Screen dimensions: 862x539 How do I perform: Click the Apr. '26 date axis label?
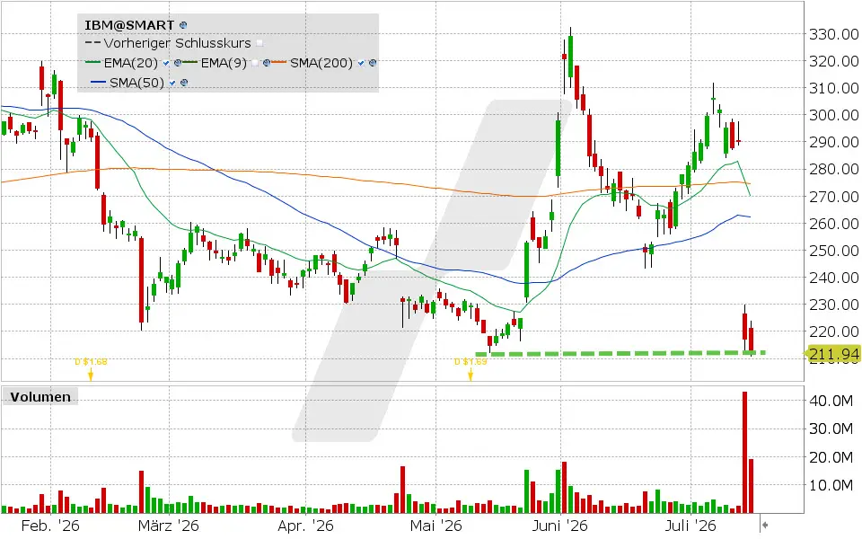pyautogui.click(x=305, y=526)
